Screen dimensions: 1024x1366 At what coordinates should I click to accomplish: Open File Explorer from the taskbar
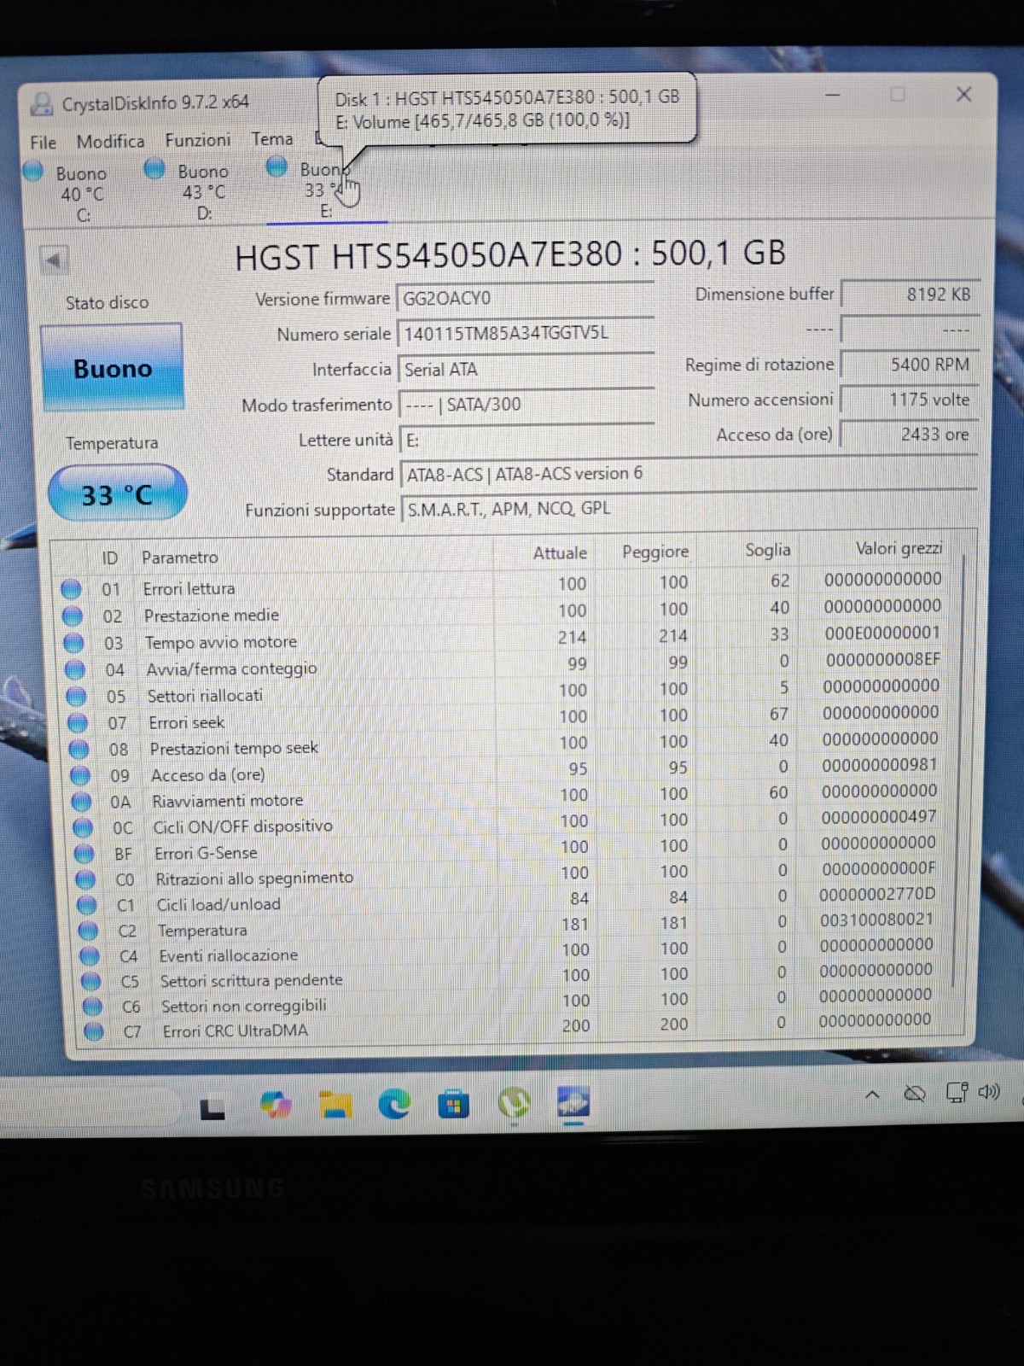pos(335,1105)
